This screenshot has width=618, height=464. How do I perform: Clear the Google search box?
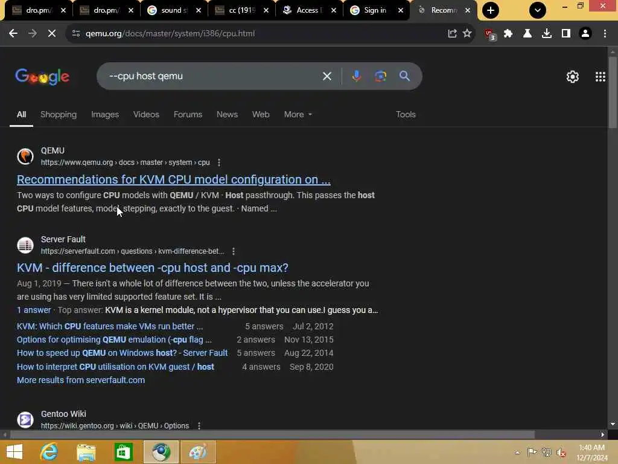327,76
